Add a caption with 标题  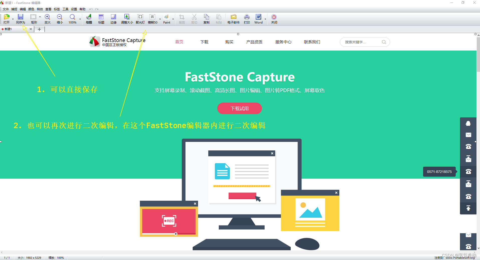(101, 19)
